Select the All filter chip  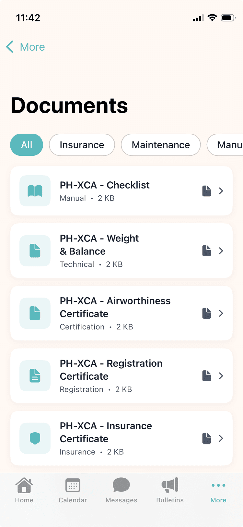27,145
